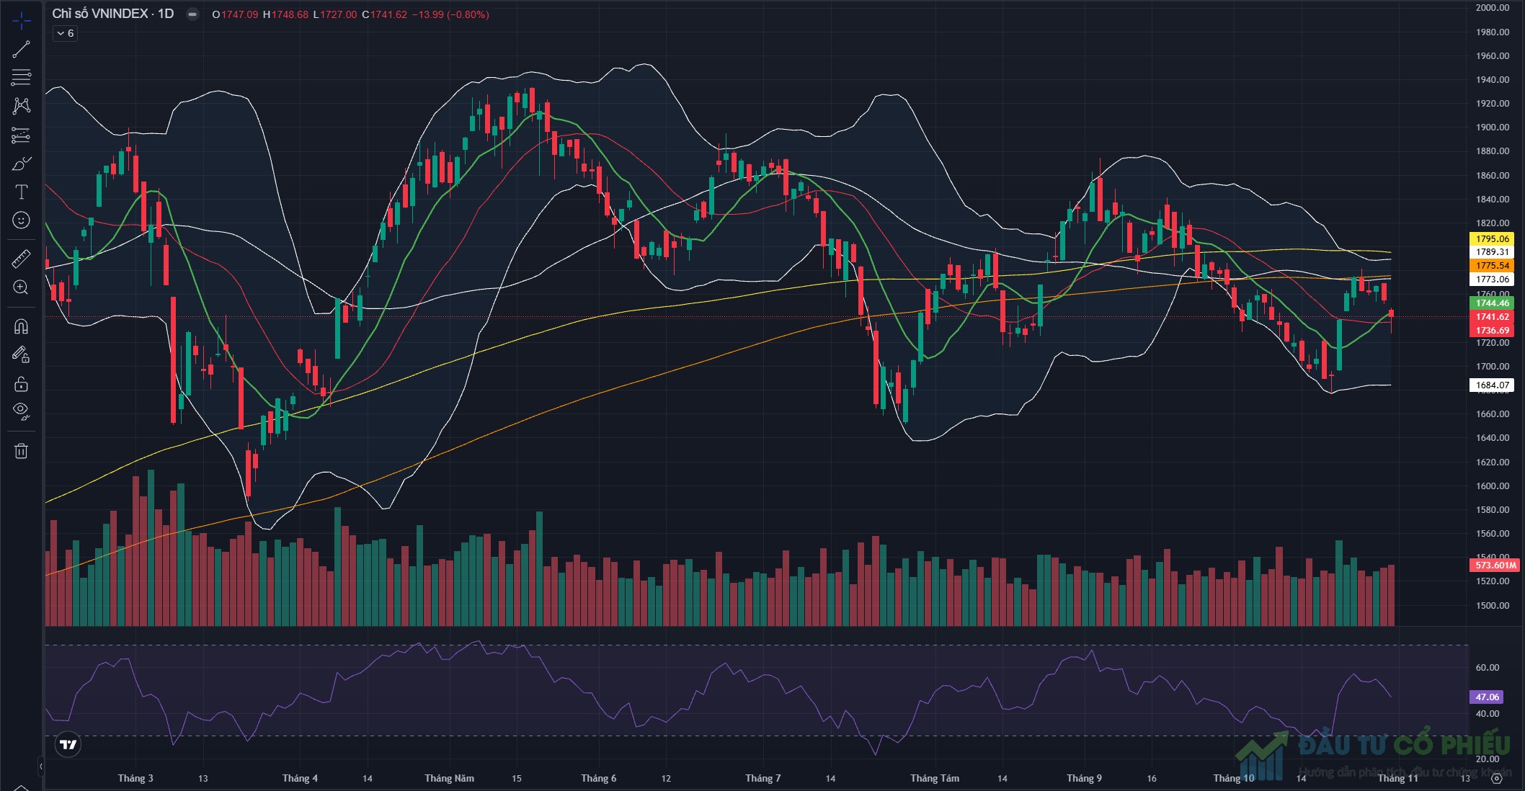Open the Fibonacci and Gann tools
The height and width of the screenshot is (791, 1525).
tap(22, 77)
